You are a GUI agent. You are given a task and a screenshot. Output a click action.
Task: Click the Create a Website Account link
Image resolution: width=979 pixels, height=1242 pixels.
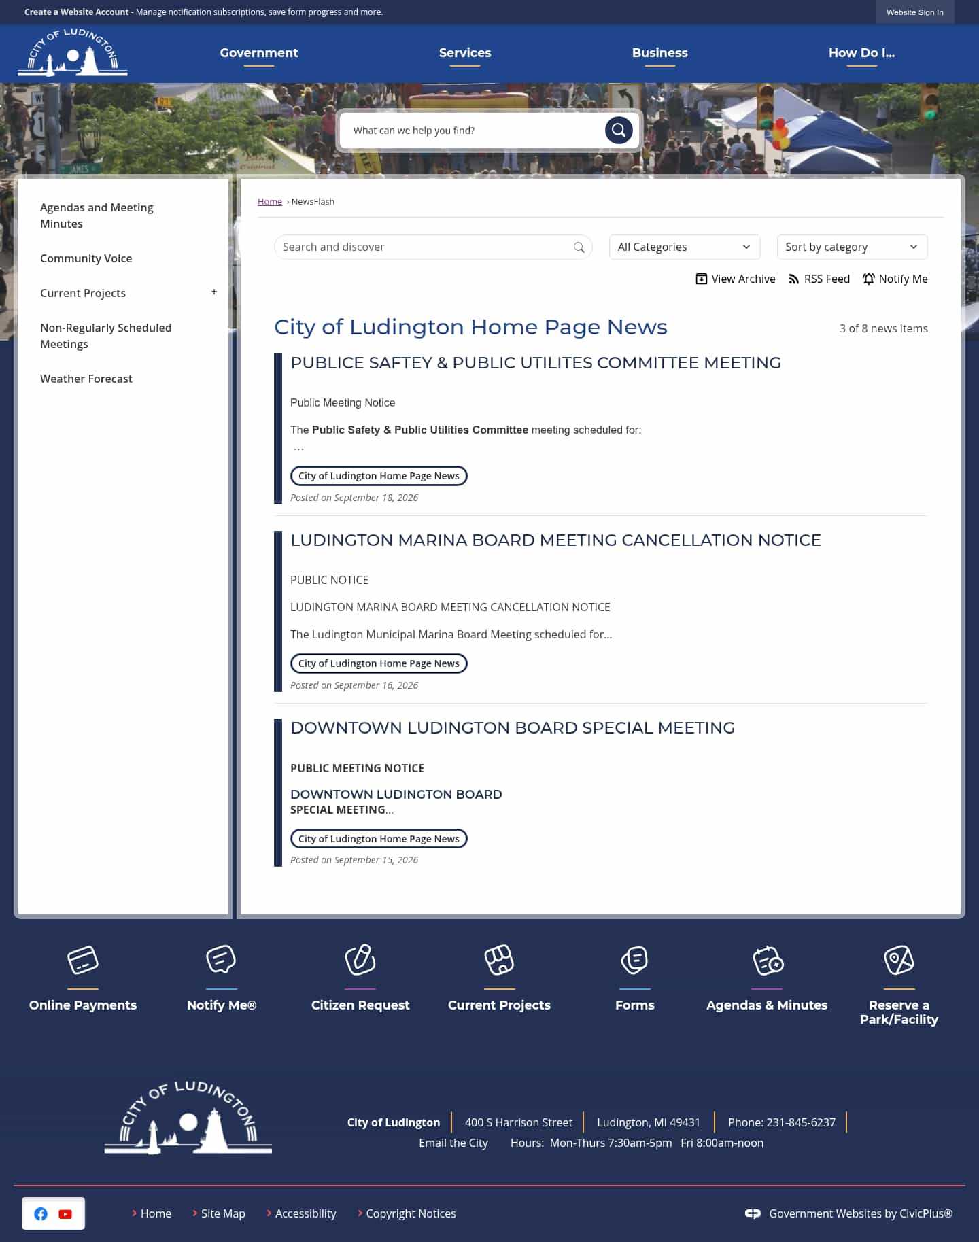point(76,12)
